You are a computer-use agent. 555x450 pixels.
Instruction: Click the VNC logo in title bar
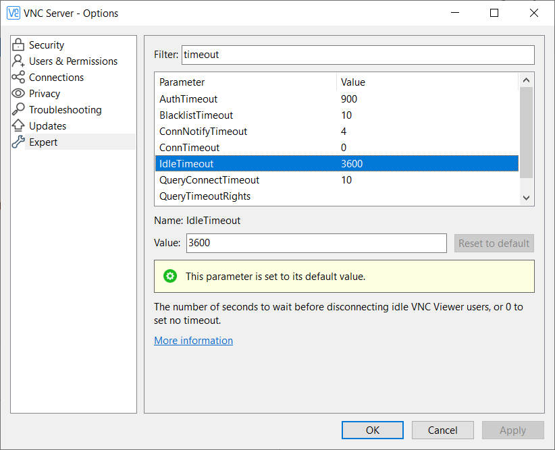coord(13,13)
